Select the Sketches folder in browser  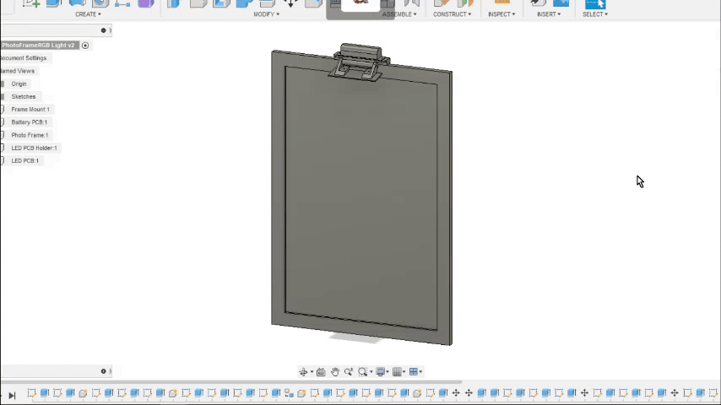click(24, 96)
